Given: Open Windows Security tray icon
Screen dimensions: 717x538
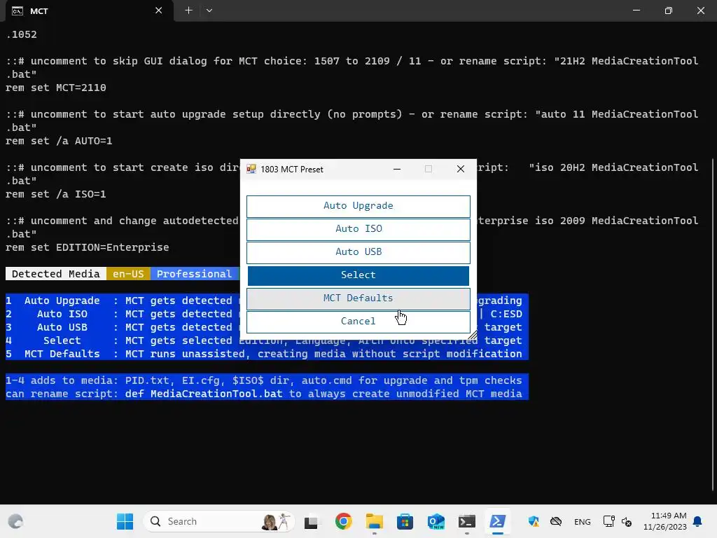Looking at the screenshot, I should 534,521.
